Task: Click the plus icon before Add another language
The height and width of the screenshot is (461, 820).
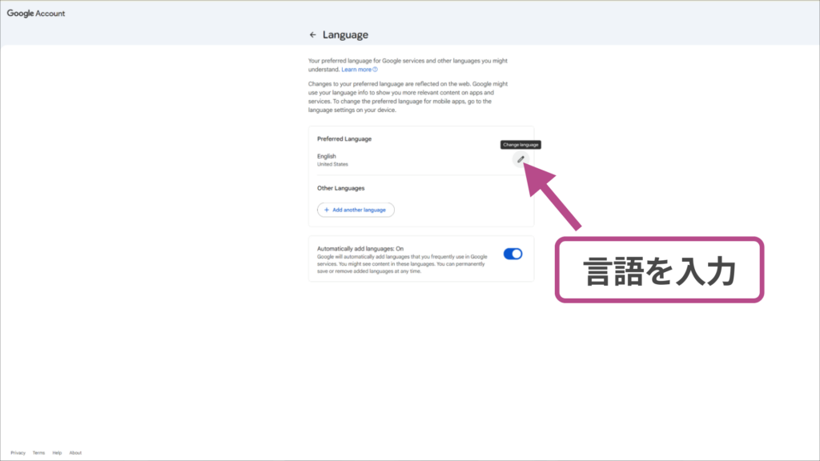Action: [327, 210]
